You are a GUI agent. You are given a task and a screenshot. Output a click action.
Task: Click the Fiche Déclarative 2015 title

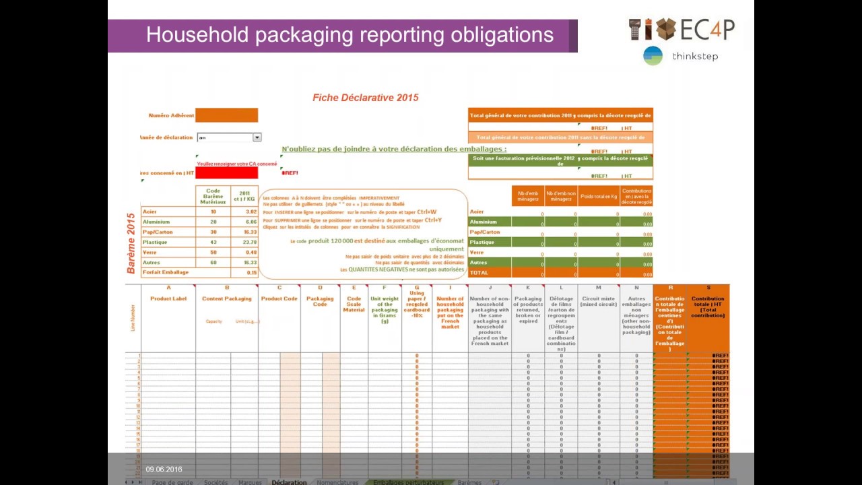click(365, 98)
